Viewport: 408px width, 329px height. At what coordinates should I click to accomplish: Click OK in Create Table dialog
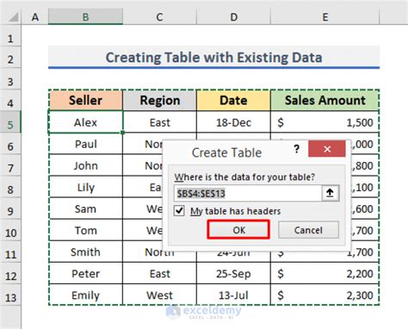coord(238,230)
